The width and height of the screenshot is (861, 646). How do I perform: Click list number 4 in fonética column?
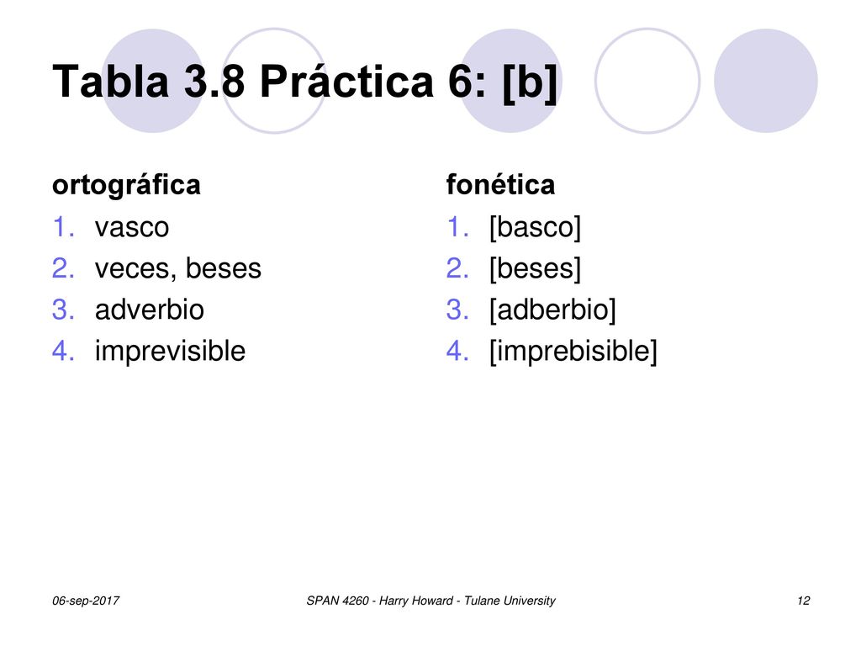(x=457, y=351)
